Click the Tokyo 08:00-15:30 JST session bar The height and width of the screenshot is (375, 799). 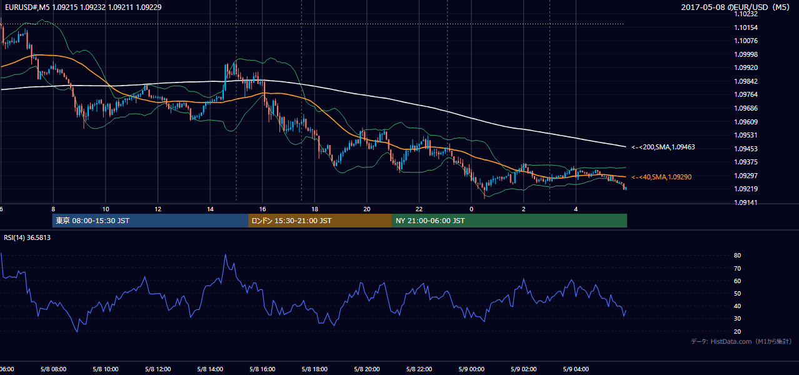[x=150, y=221]
